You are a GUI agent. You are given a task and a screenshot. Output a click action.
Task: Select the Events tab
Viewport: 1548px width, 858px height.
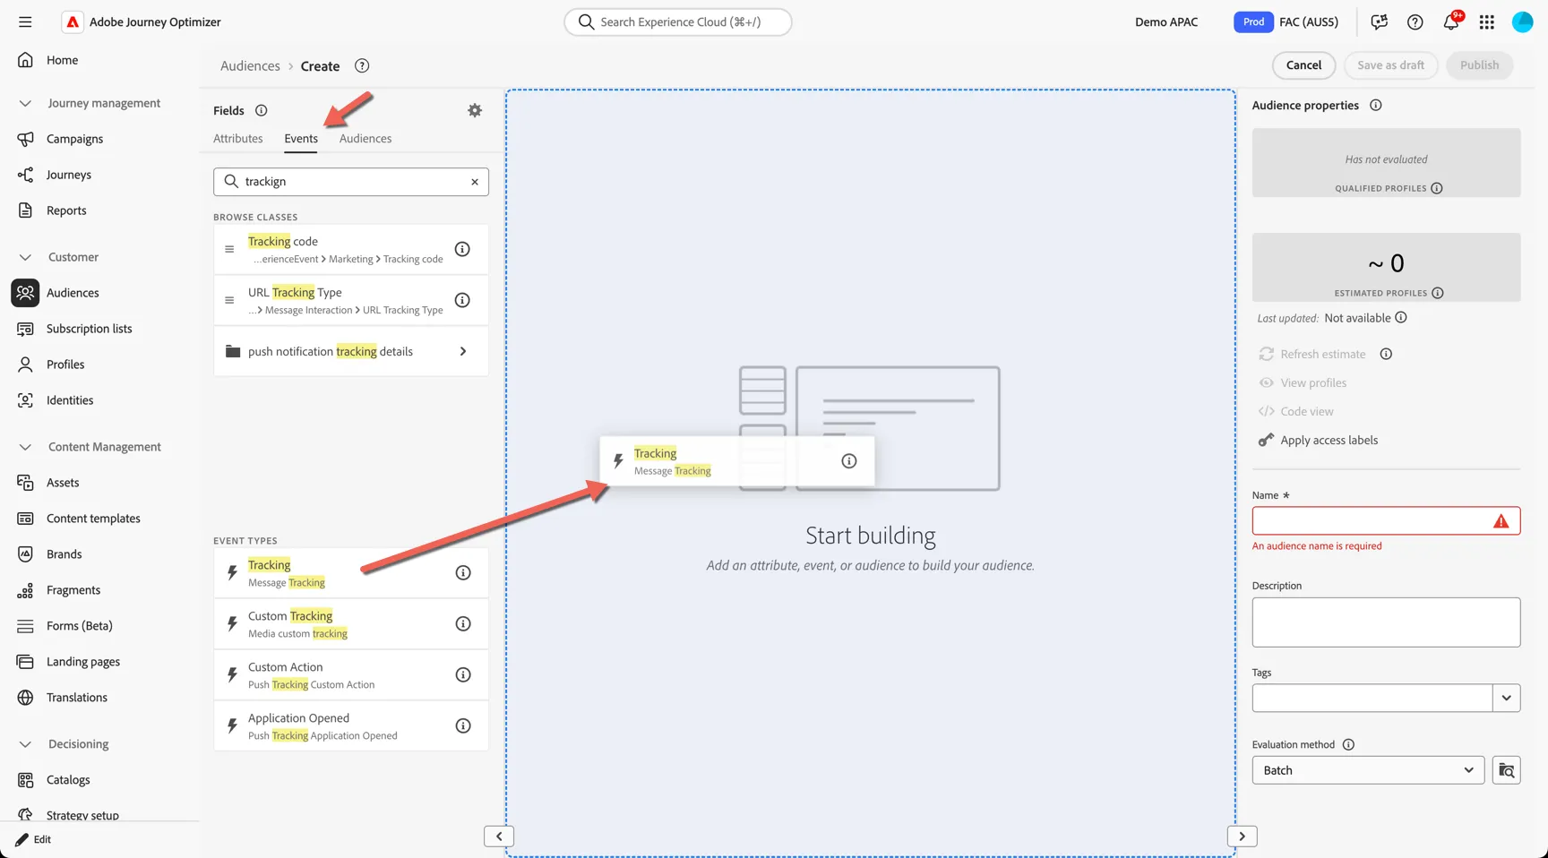point(301,138)
